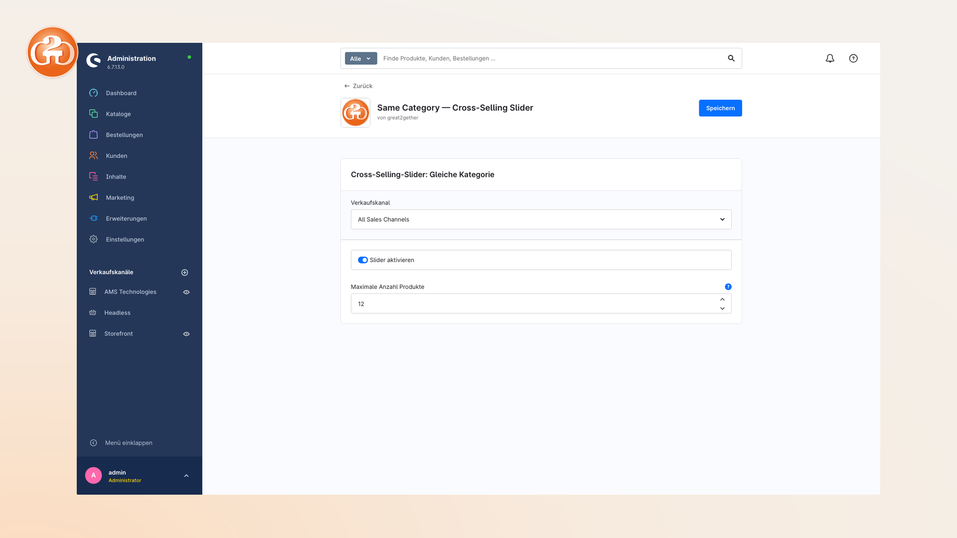Open notifications bell icon
The image size is (957, 538).
pos(830,58)
